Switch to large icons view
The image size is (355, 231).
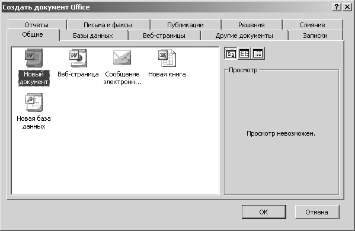tap(231, 54)
